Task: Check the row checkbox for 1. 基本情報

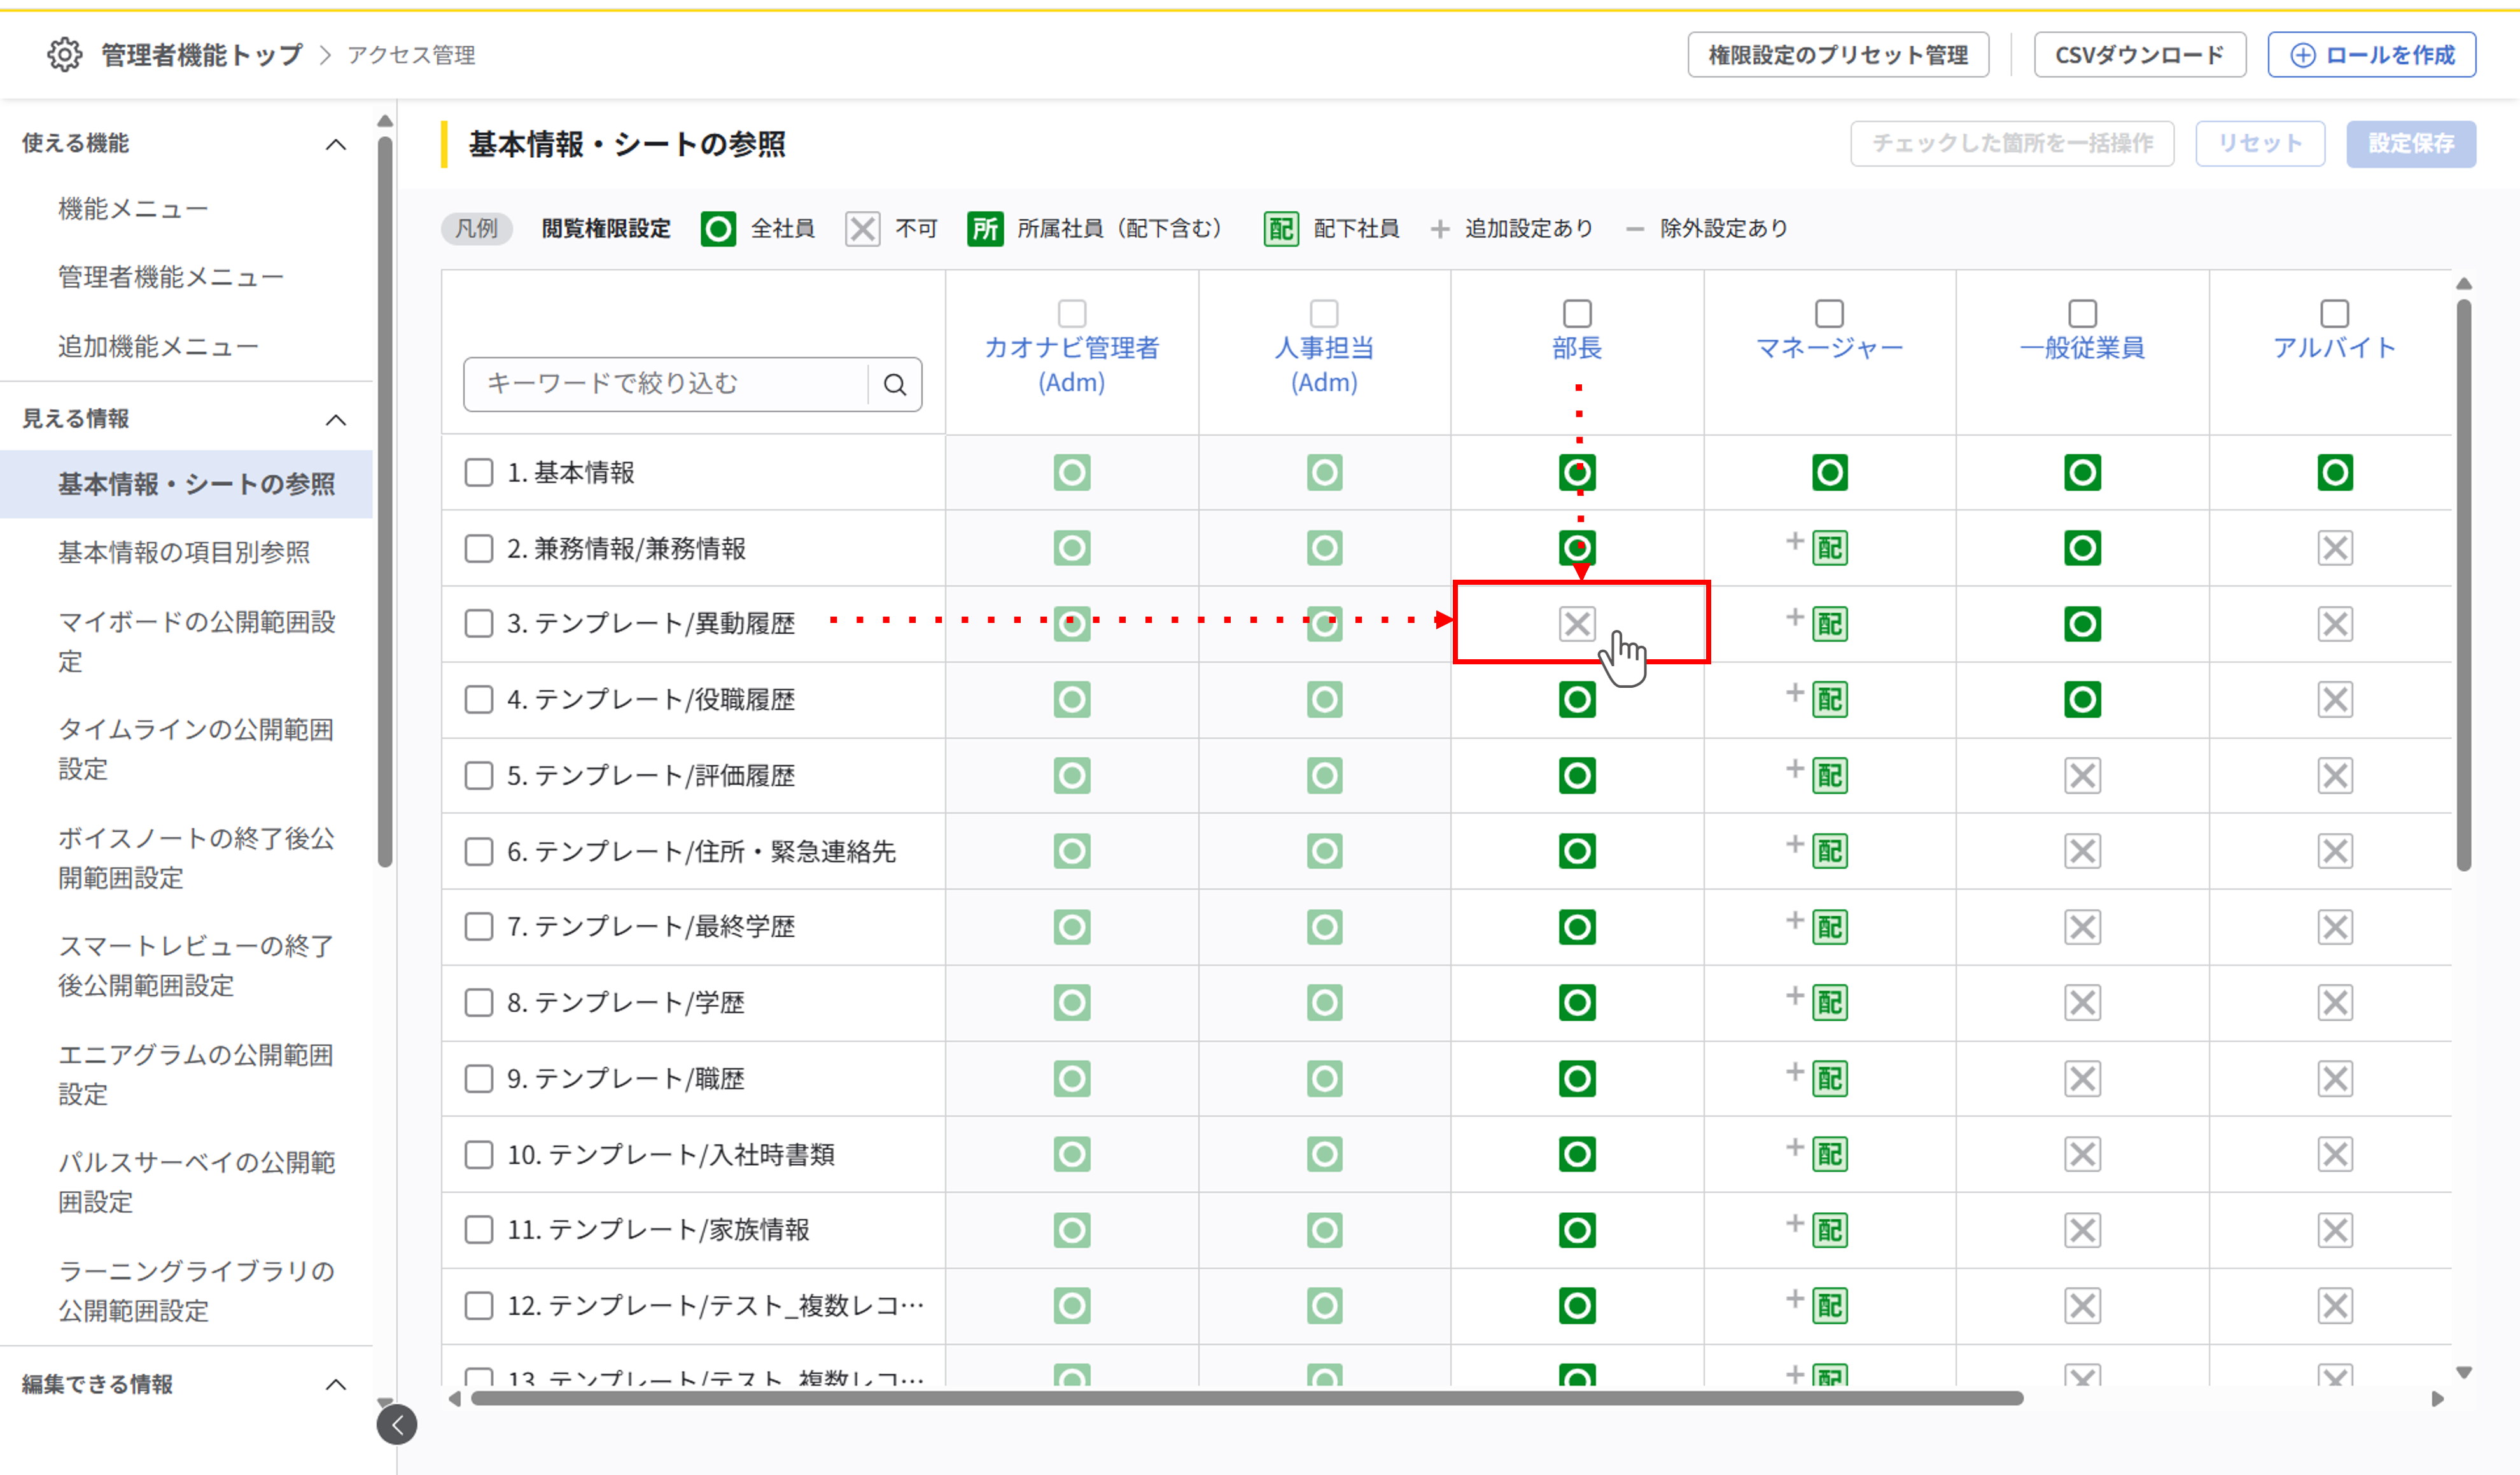Action: pos(479,473)
